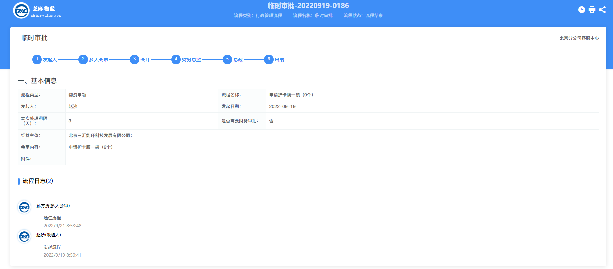Image resolution: width=613 pixels, height=269 pixels.
Task: Click 孙方涛 avatar in the log
Action: pyautogui.click(x=24, y=207)
